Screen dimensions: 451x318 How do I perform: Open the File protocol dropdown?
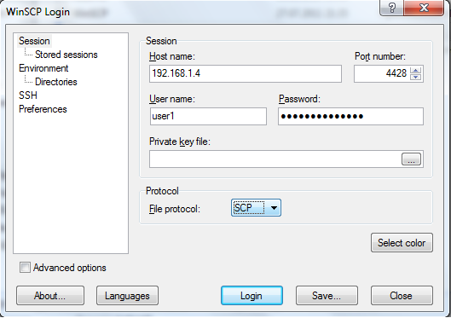[x=256, y=207]
